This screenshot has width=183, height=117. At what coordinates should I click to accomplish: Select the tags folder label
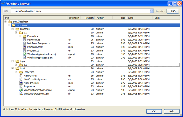pos(22,61)
